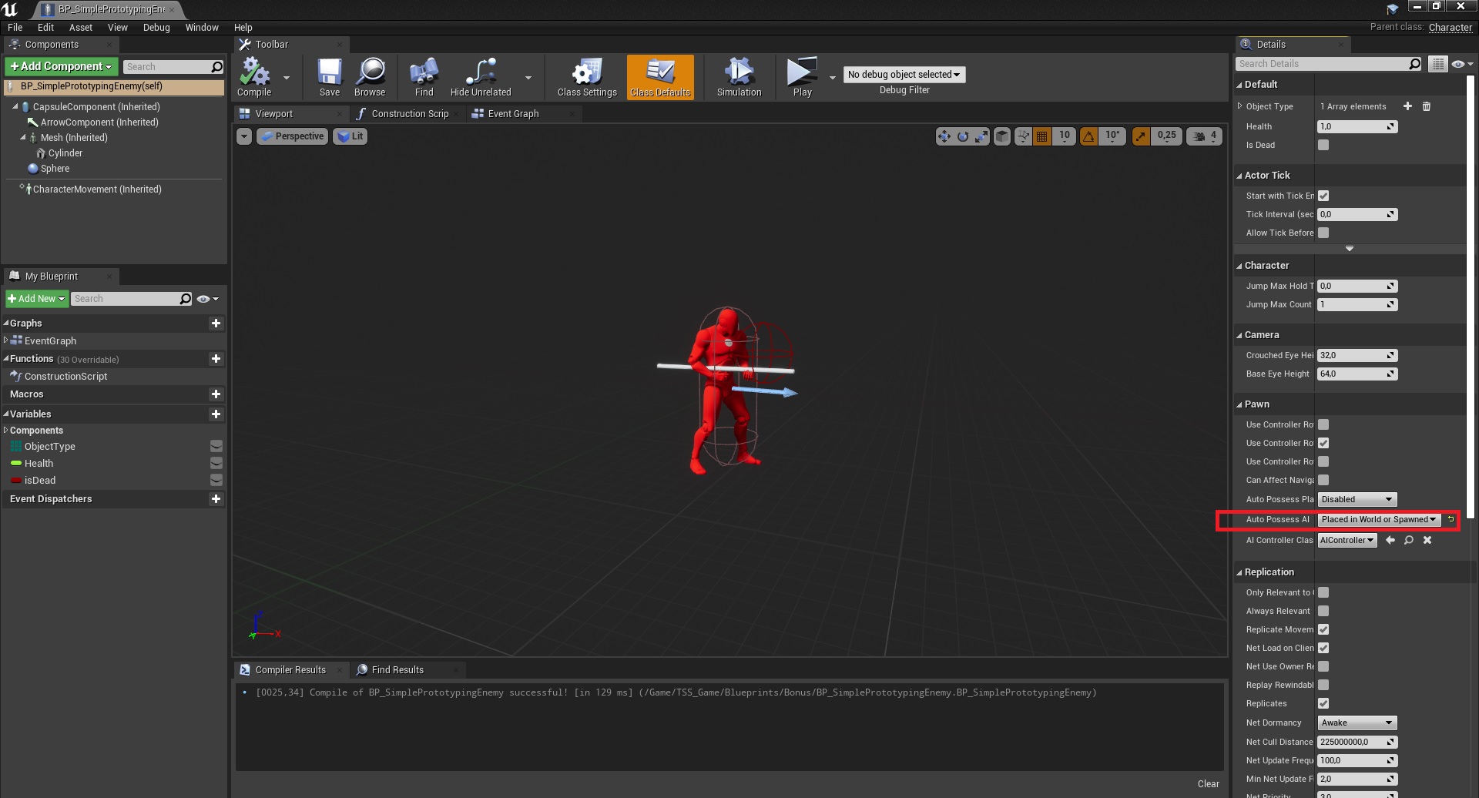1479x798 pixels.
Task: Open Class Settings from the toolbar
Action: (586, 76)
